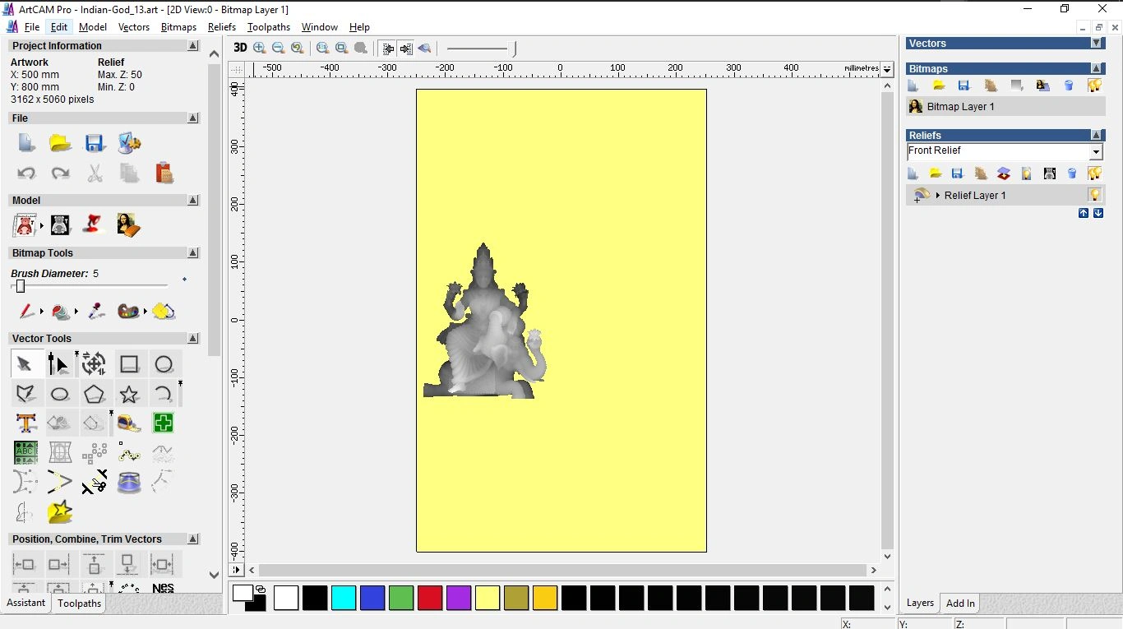
Task: Switch to the Add In tab
Action: (960, 604)
